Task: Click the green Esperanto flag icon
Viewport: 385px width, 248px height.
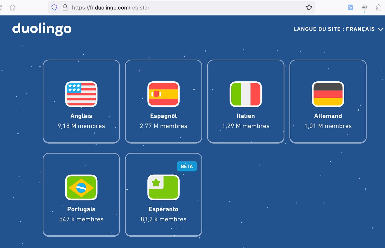Action: click(x=163, y=187)
